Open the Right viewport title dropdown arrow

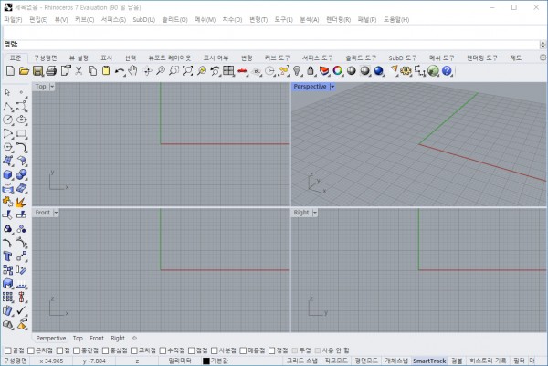[x=315, y=213]
